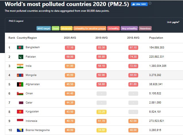Click the 2019 AVG column header

pyautogui.click(x=101, y=38)
